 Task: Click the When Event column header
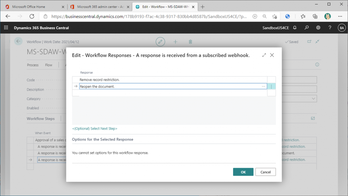click(42, 133)
